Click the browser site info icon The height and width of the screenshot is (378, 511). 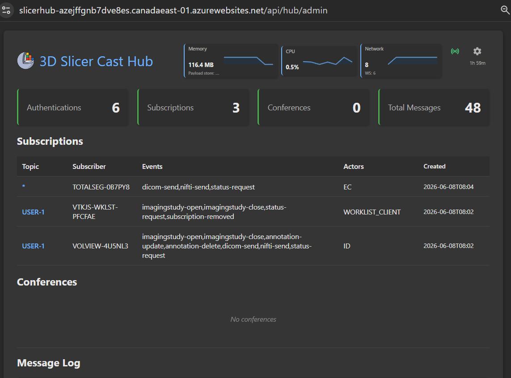tap(6, 10)
